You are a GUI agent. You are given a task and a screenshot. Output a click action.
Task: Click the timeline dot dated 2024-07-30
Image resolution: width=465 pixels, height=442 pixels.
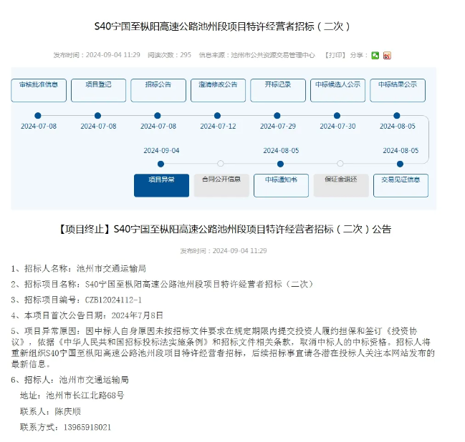(x=337, y=115)
